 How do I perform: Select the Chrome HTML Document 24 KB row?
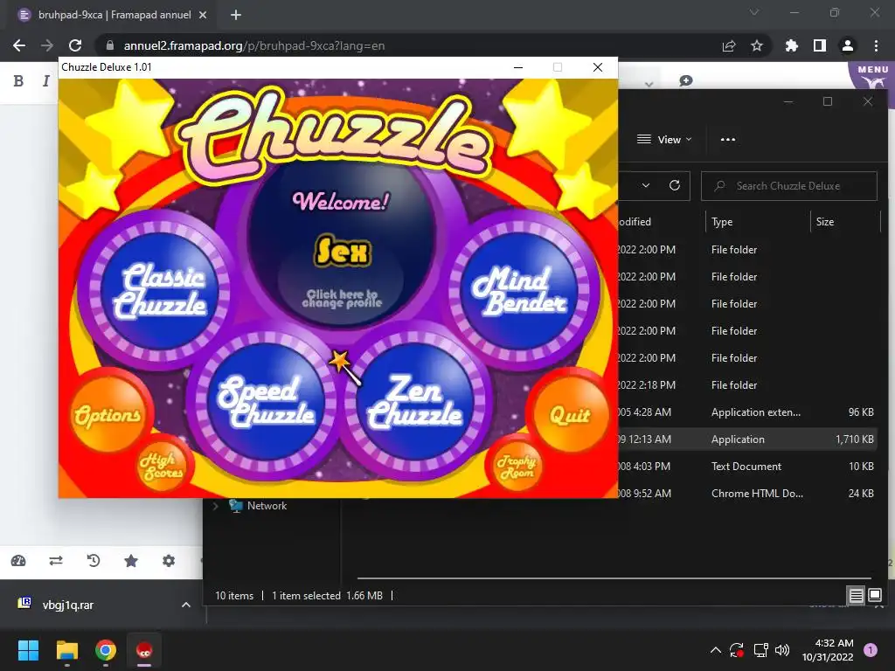pos(746,494)
